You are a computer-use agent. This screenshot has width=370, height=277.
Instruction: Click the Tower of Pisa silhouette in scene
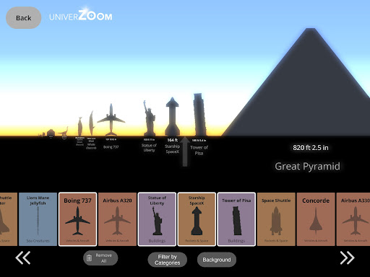(199, 115)
